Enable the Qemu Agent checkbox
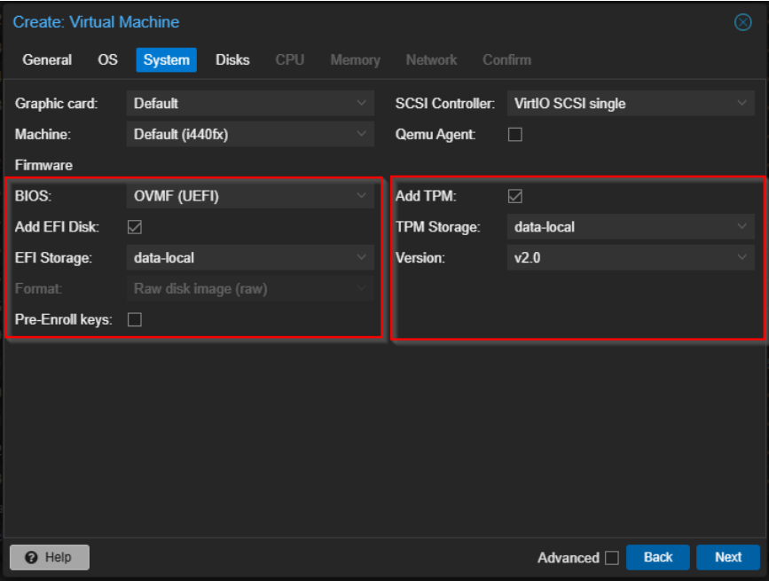 click(514, 135)
